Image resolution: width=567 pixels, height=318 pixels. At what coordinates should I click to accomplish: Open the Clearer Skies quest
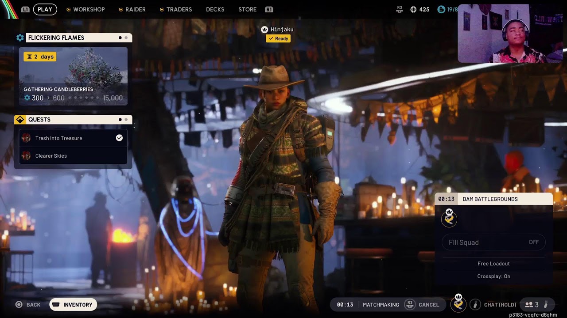coord(73,156)
